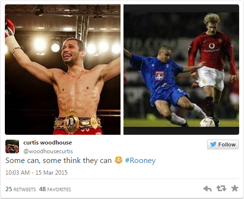Click the soccer ball in the football photo
Screen dimensions: 244x199
coord(208,122)
